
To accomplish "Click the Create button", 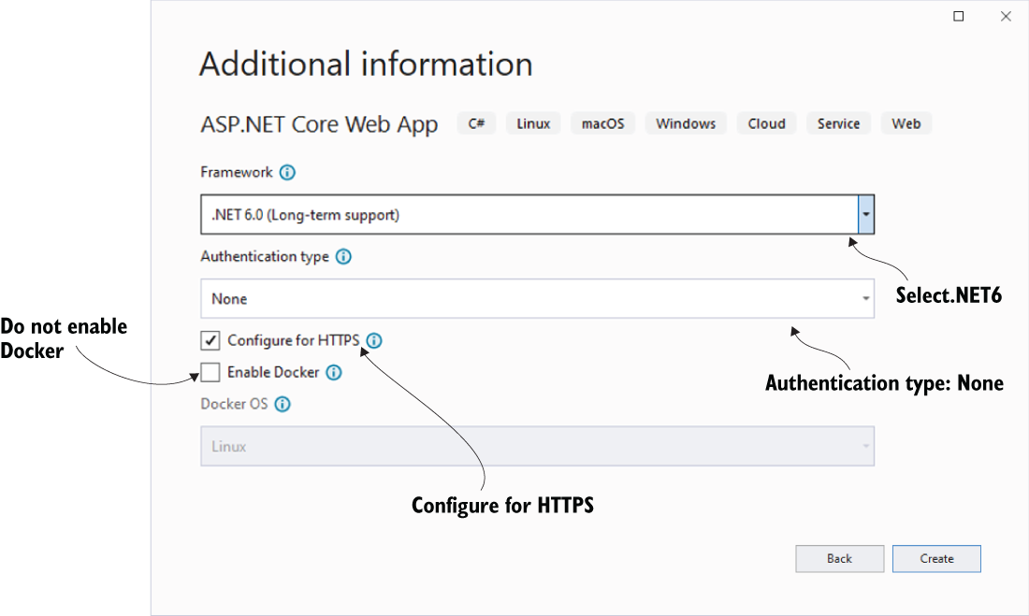I will point(936,559).
